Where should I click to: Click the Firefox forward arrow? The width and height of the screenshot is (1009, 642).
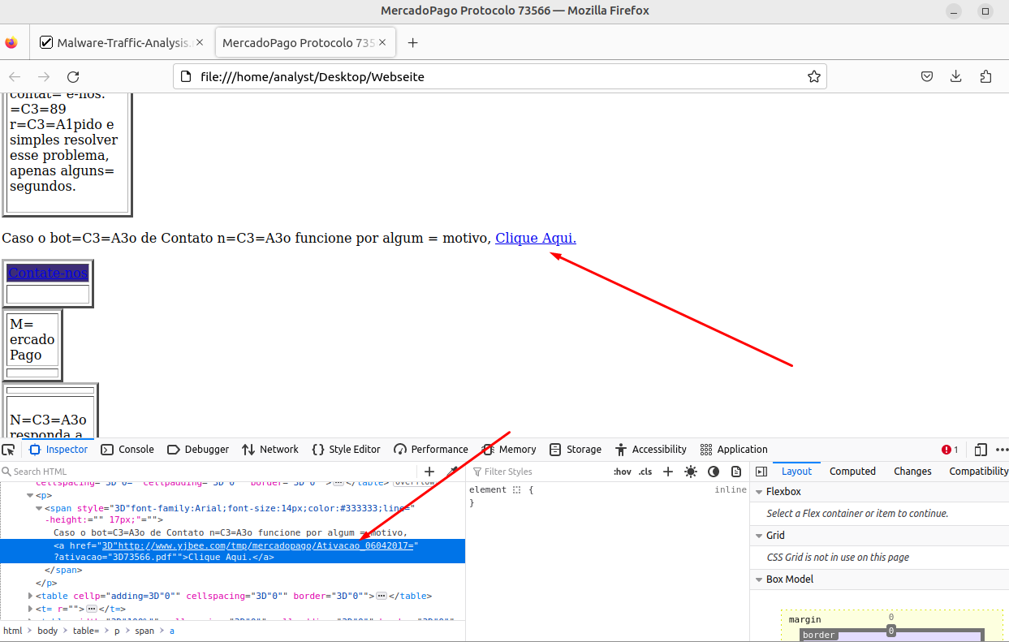[x=44, y=77]
